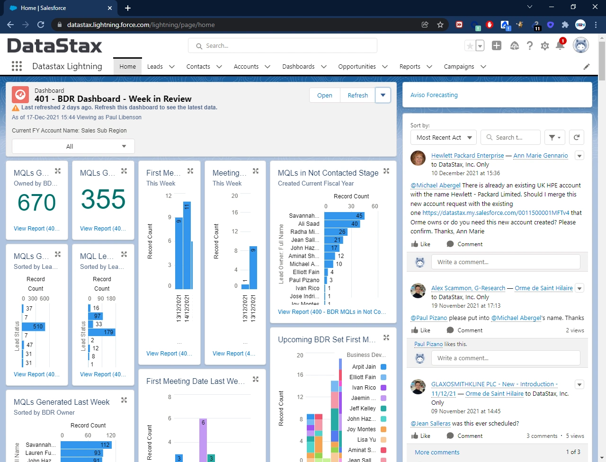The height and width of the screenshot is (462, 606).
Task: Switch to the Contacts tab
Action: (x=198, y=67)
